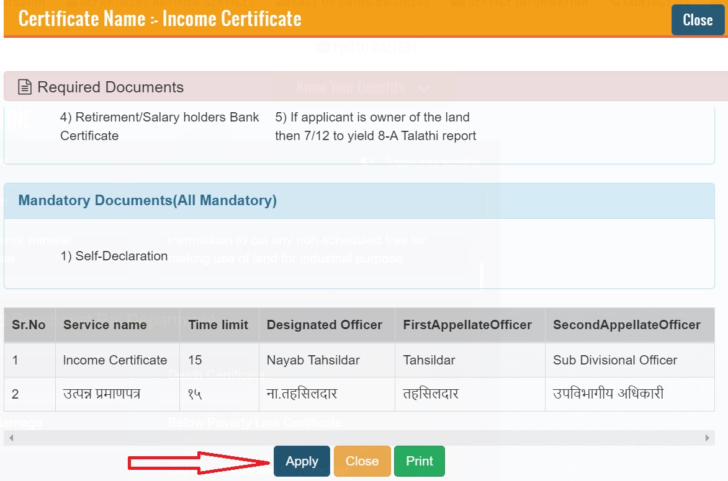This screenshot has width=728, height=481.
Task: Click the right arrow of horizontal scrollbar
Action: pyautogui.click(x=707, y=438)
